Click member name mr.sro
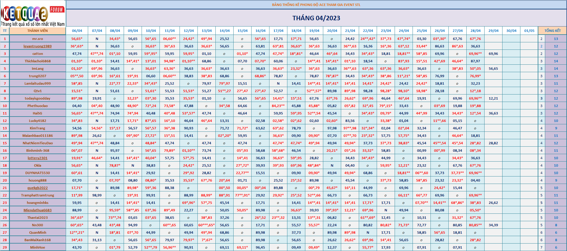Screen dimensions: 567x251 pos(38,39)
